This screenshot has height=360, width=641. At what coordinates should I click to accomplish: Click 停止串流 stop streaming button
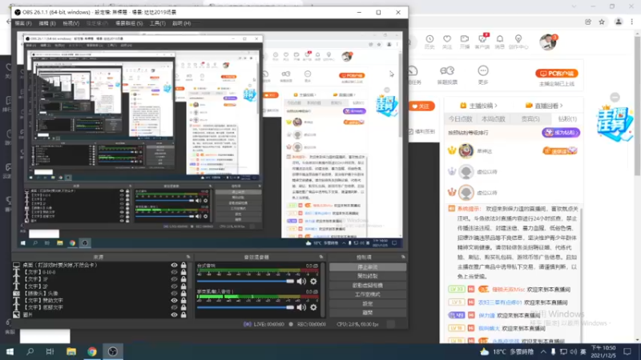[x=368, y=267]
